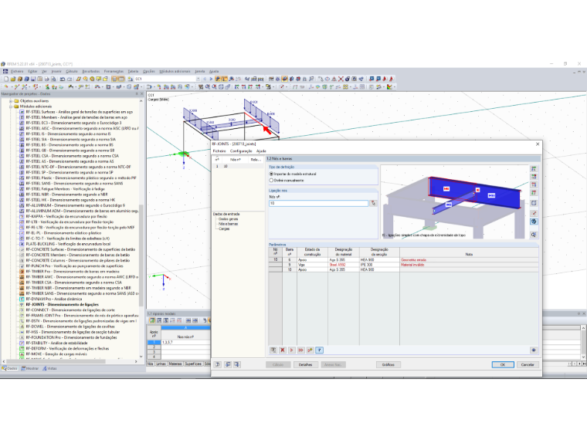Click the red X delete icon below parameters table
587x440 pixels.
coord(283,350)
